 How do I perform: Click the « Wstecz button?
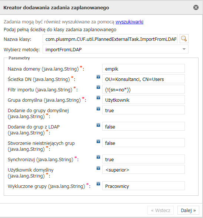pos(160,210)
